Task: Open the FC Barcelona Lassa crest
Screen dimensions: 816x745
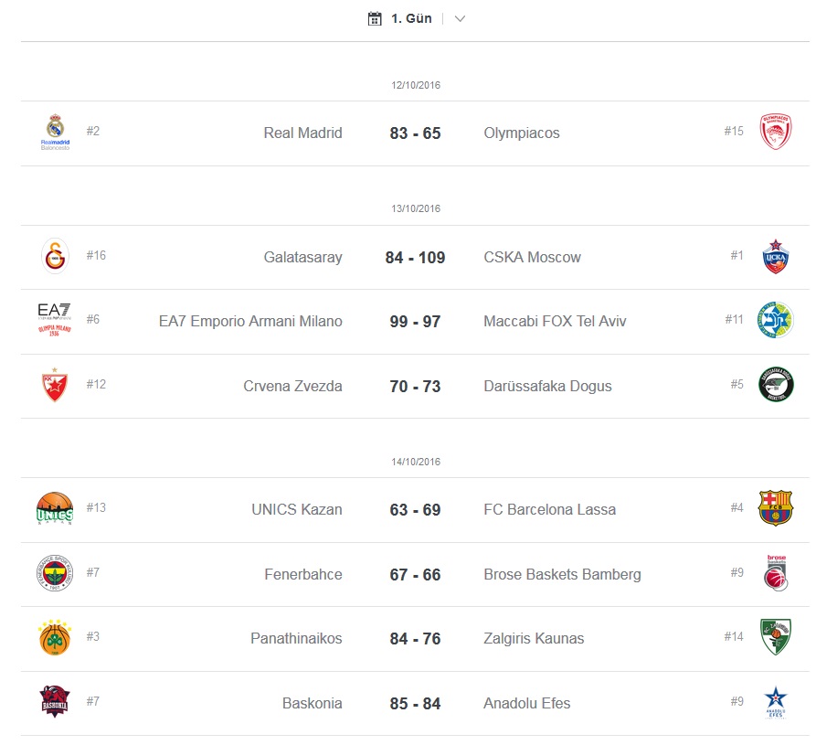Action: [776, 507]
